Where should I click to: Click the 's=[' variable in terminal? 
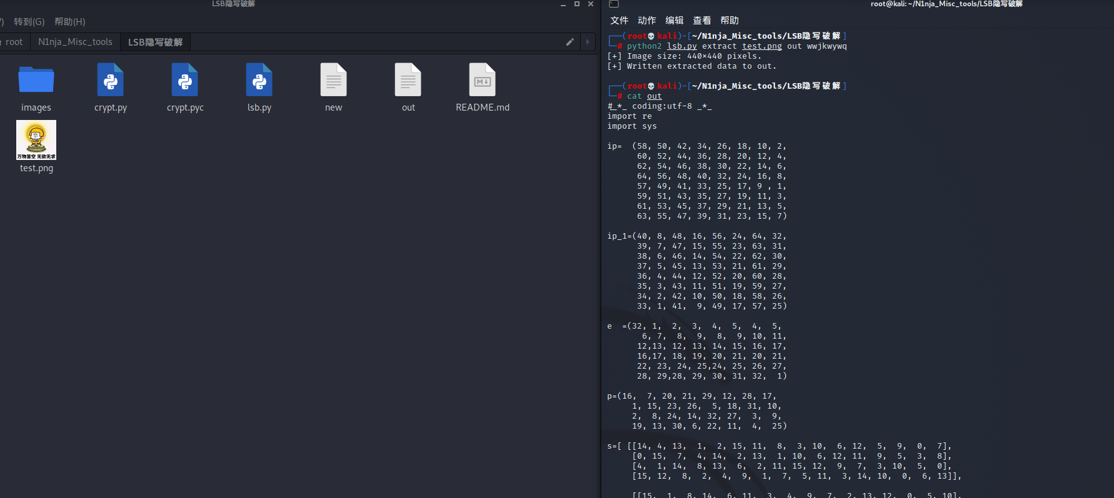pos(615,446)
